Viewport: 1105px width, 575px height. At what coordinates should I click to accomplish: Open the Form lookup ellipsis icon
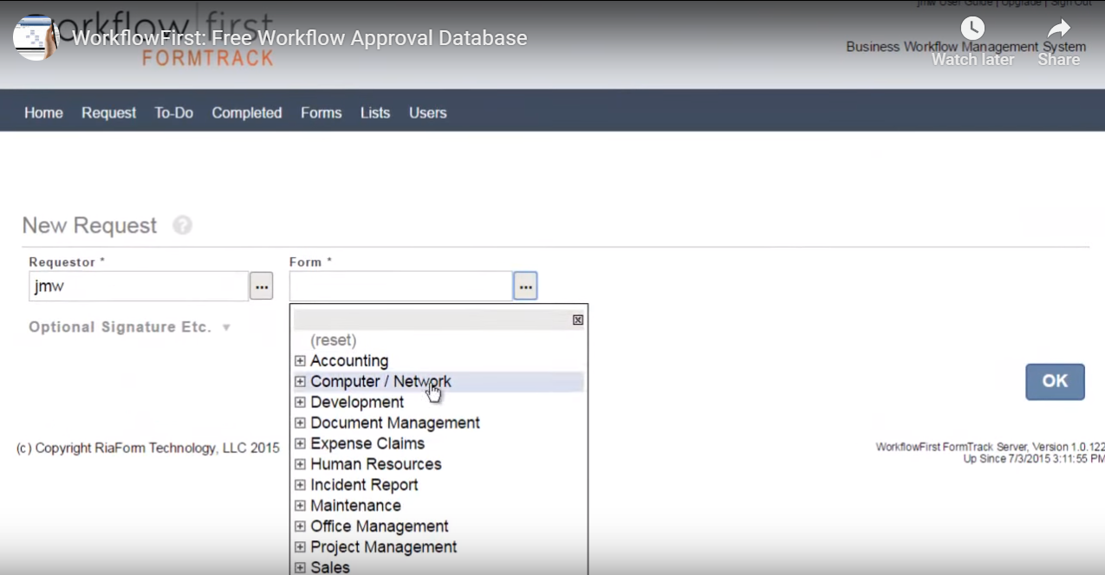click(525, 285)
